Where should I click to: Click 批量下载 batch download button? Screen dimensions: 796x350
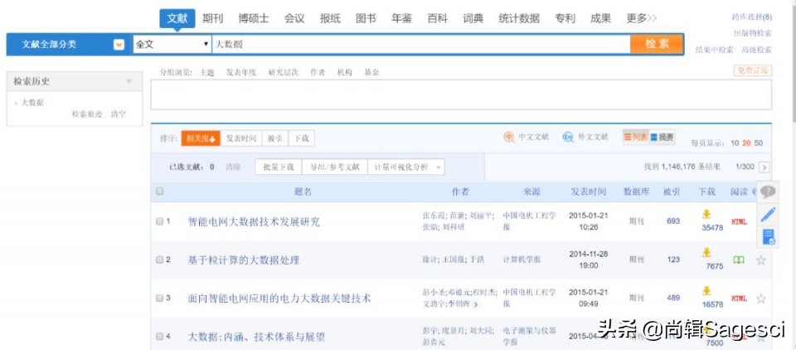(x=279, y=168)
